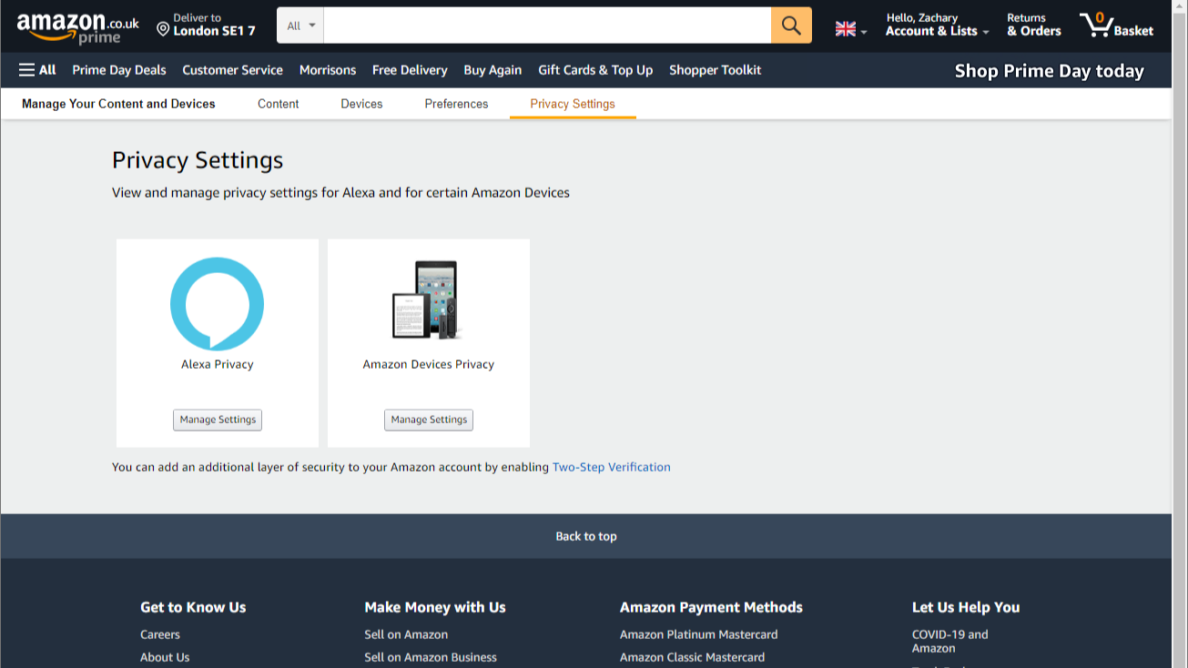Open Sell on Amazon footer link
This screenshot has height=668, width=1188.
(406, 634)
